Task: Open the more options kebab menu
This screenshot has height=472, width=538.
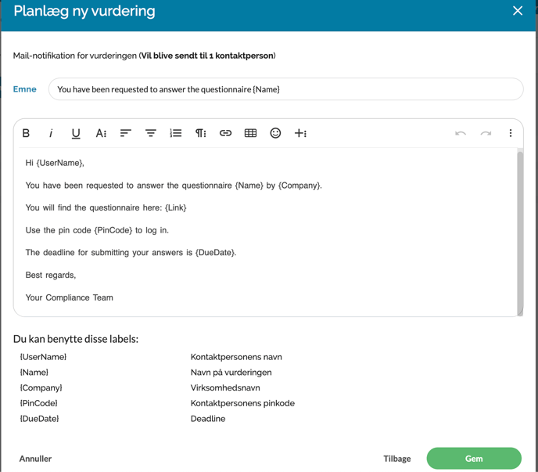Action: click(511, 133)
